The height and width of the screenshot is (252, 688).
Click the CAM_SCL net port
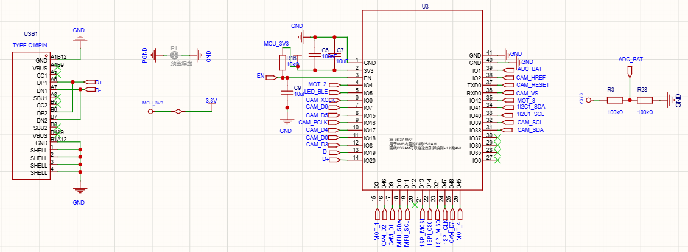pyautogui.click(x=508, y=123)
